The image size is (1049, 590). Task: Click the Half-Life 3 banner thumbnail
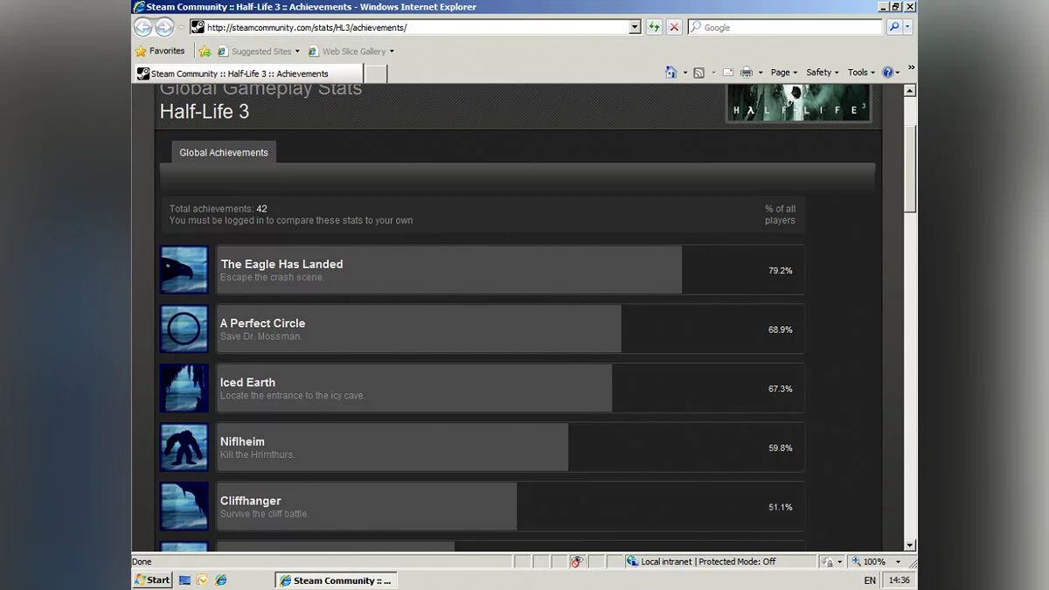coord(798,104)
